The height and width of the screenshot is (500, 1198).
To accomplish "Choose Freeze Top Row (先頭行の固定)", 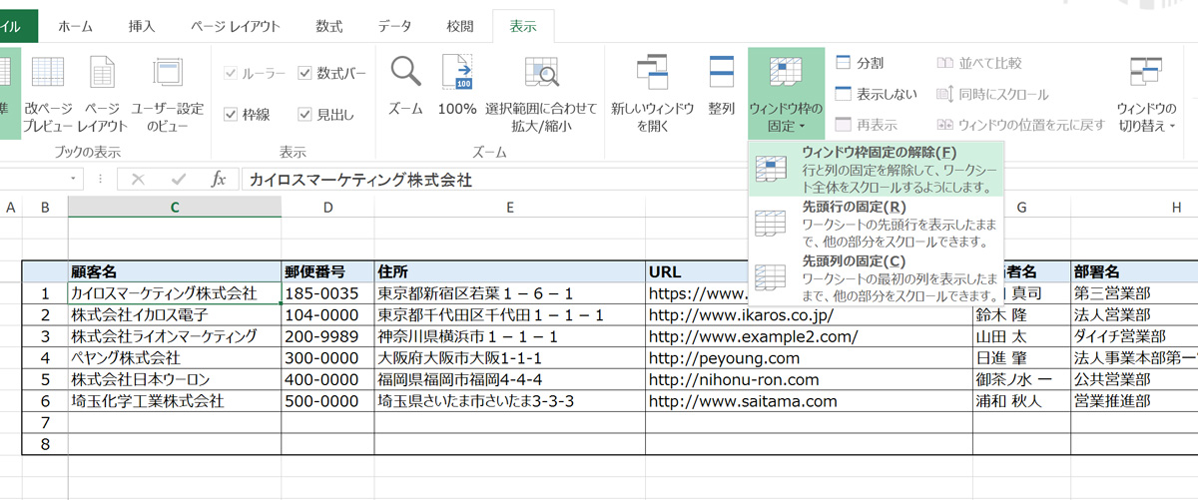I will [877, 224].
